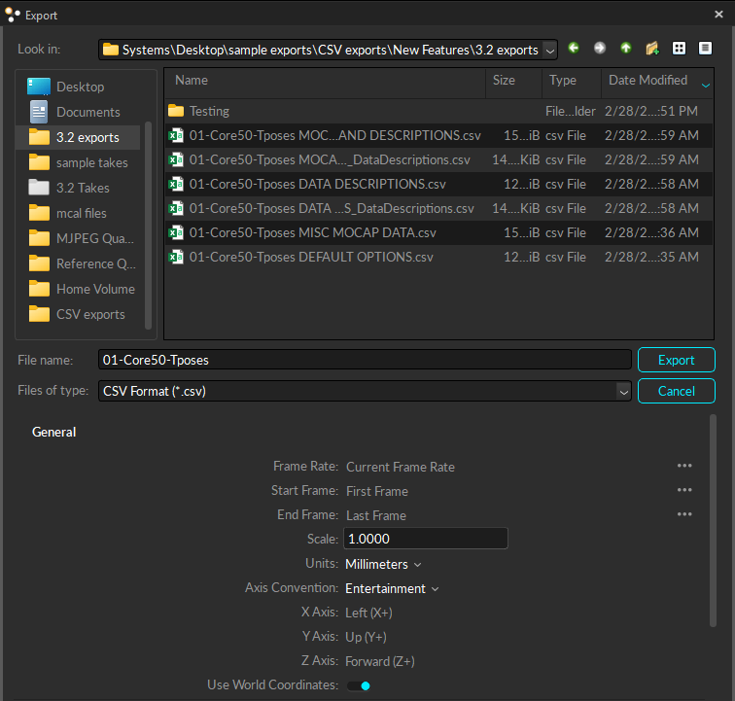
Task: Click the Scale value input field
Action: coord(424,539)
